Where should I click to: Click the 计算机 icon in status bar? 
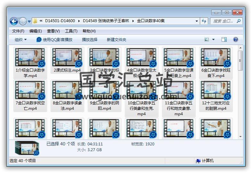pos(198,161)
